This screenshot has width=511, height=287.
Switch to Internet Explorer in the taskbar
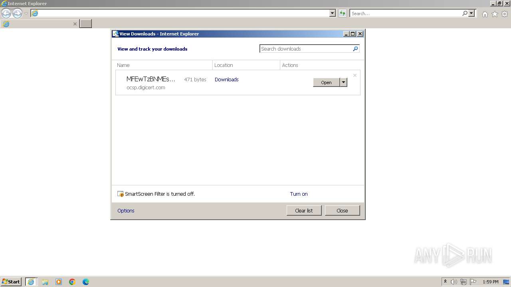31,281
